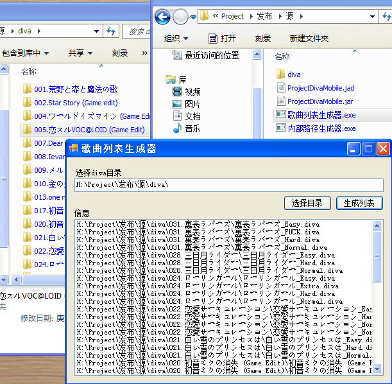Click the 生成列表 button

coord(359,203)
